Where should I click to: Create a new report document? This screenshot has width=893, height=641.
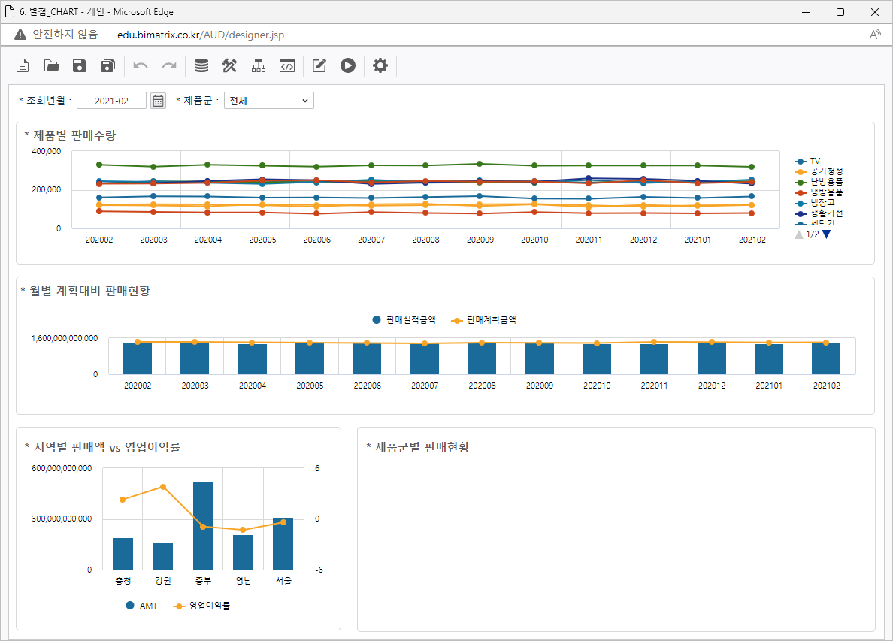coord(23,66)
